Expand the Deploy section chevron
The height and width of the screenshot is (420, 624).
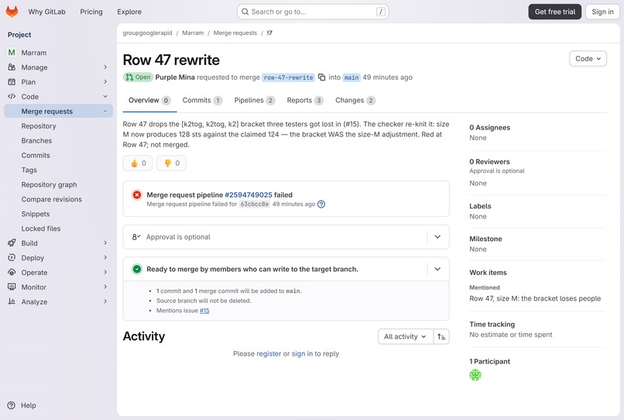(x=105, y=257)
